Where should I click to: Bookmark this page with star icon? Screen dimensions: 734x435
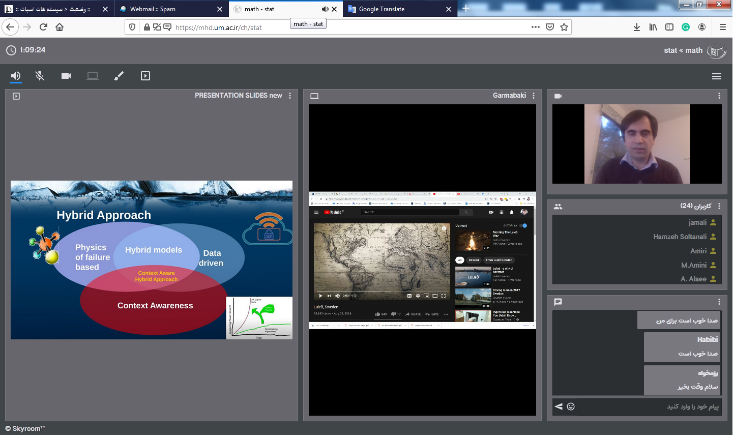[564, 27]
